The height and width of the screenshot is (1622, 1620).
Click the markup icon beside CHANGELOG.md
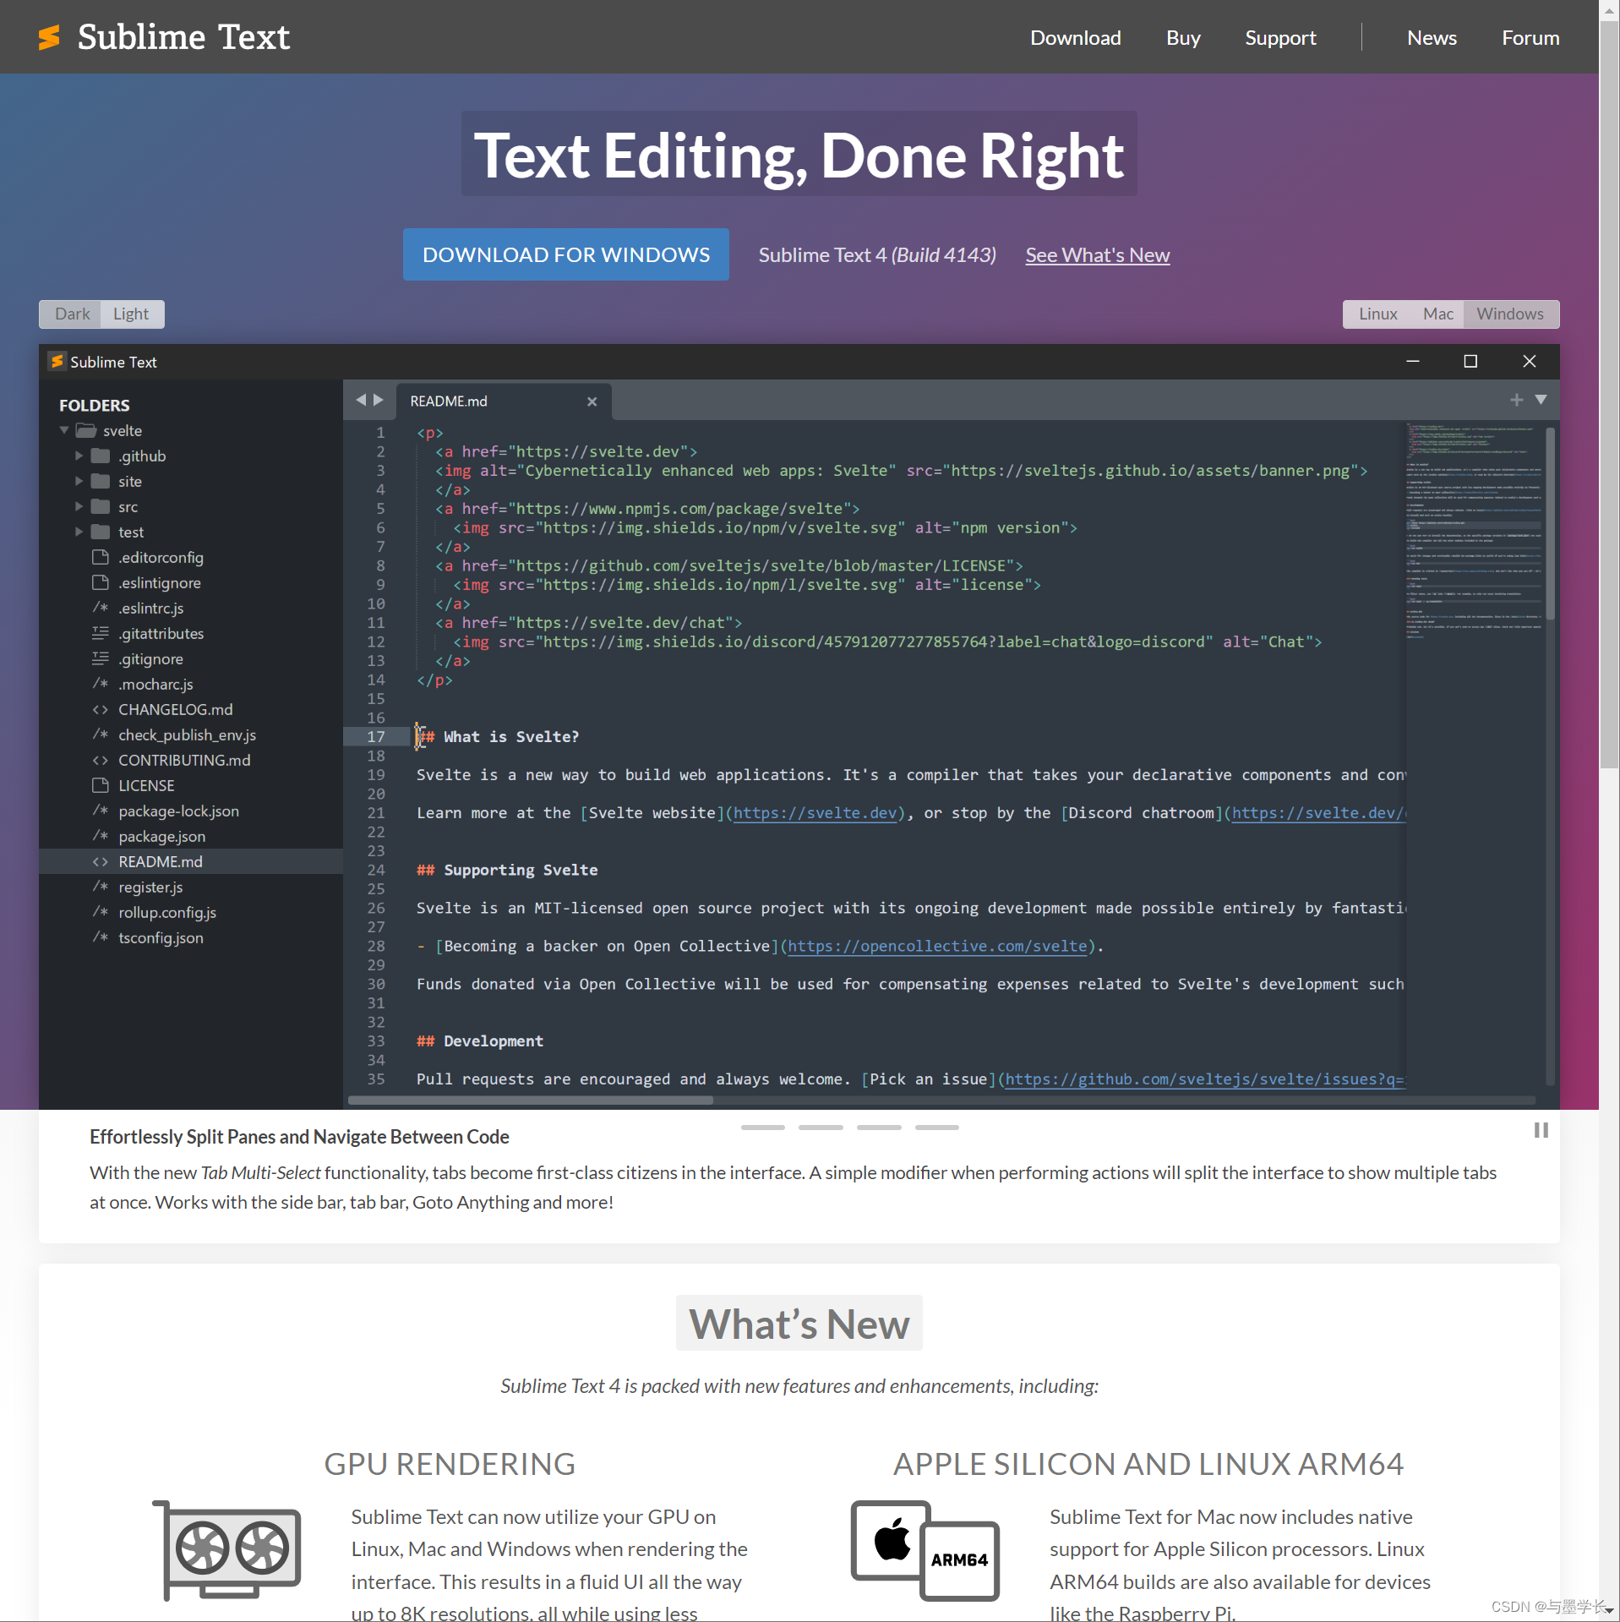(x=101, y=709)
